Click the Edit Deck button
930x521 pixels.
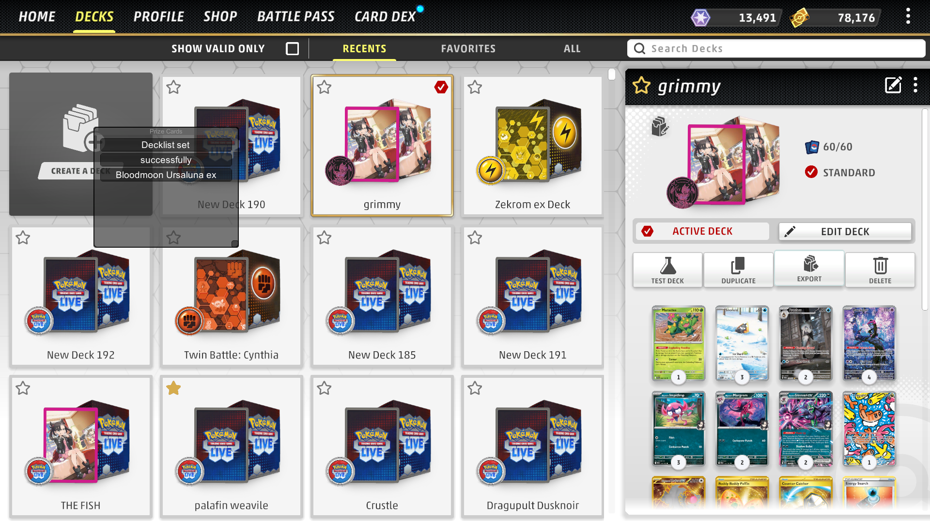(845, 231)
